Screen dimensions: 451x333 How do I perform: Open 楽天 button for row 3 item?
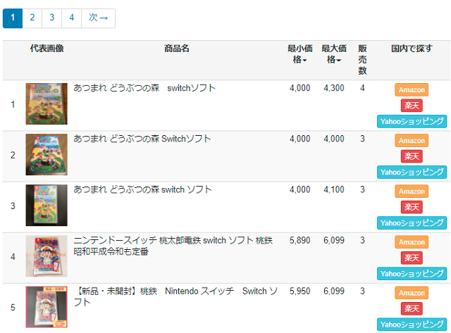point(412,207)
